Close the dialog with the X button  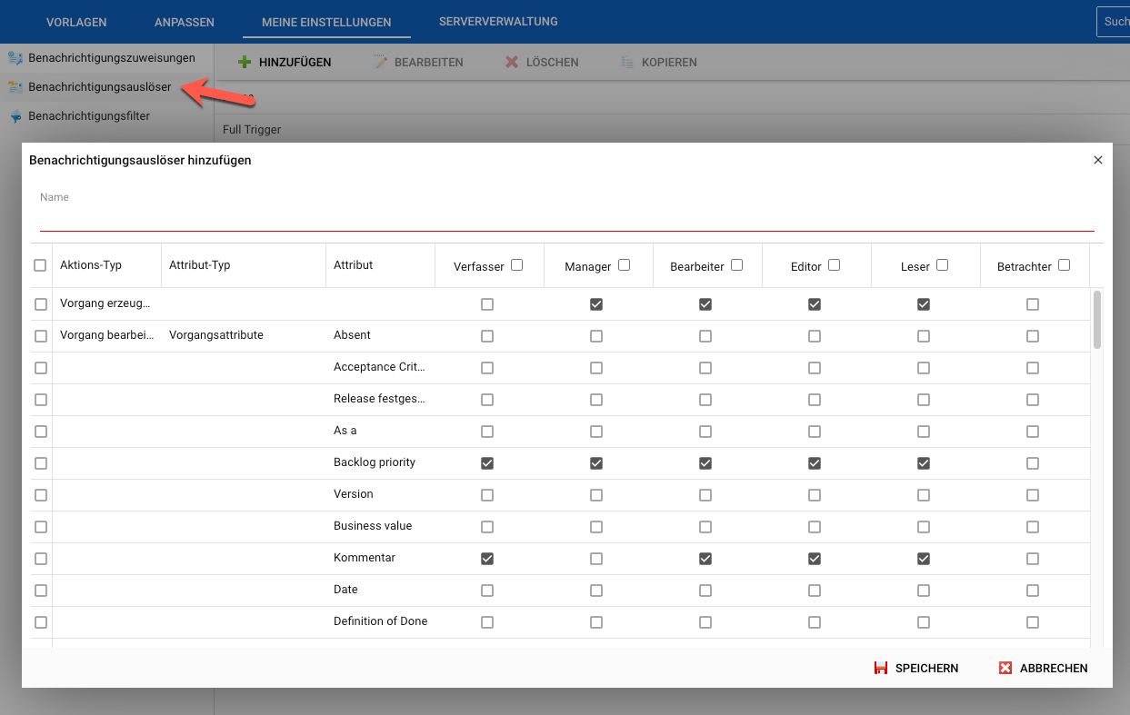point(1097,160)
